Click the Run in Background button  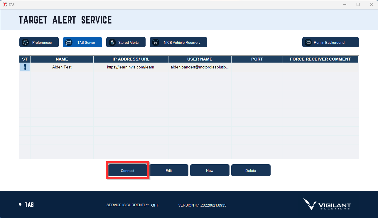tap(330, 42)
